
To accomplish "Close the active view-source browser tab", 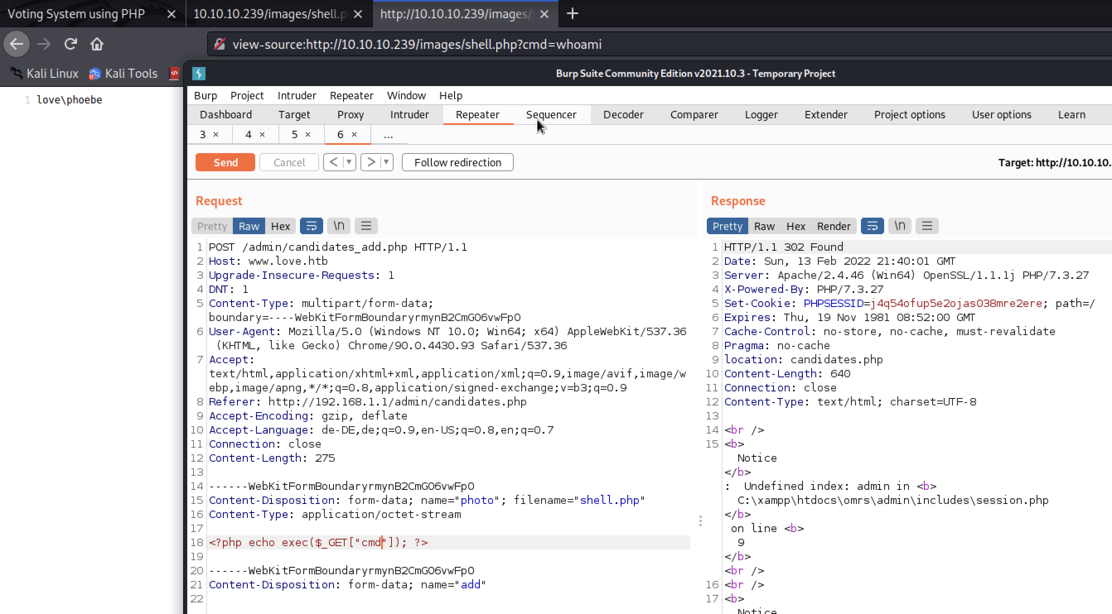I will pyautogui.click(x=544, y=14).
